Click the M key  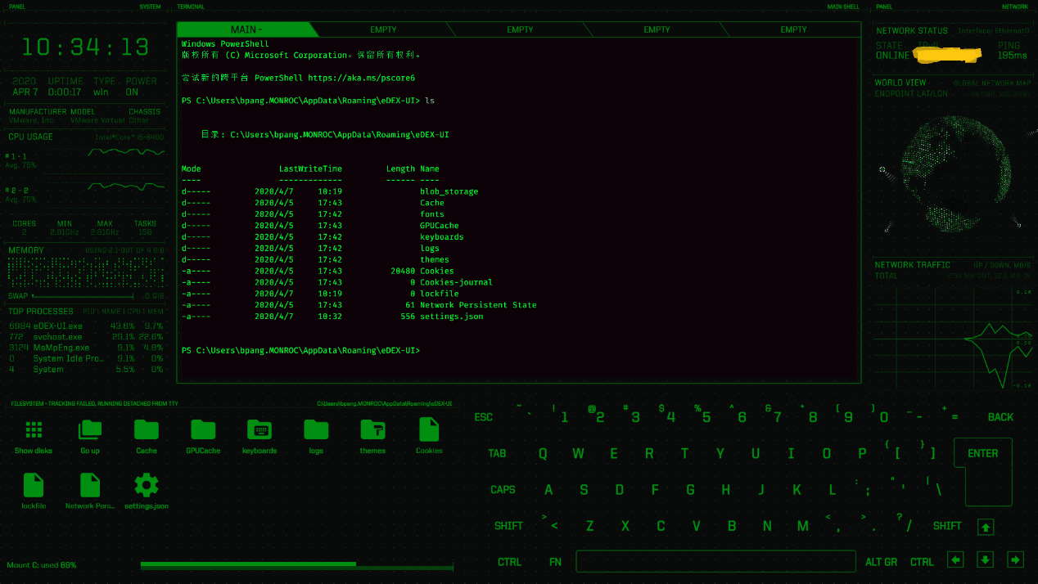(803, 526)
